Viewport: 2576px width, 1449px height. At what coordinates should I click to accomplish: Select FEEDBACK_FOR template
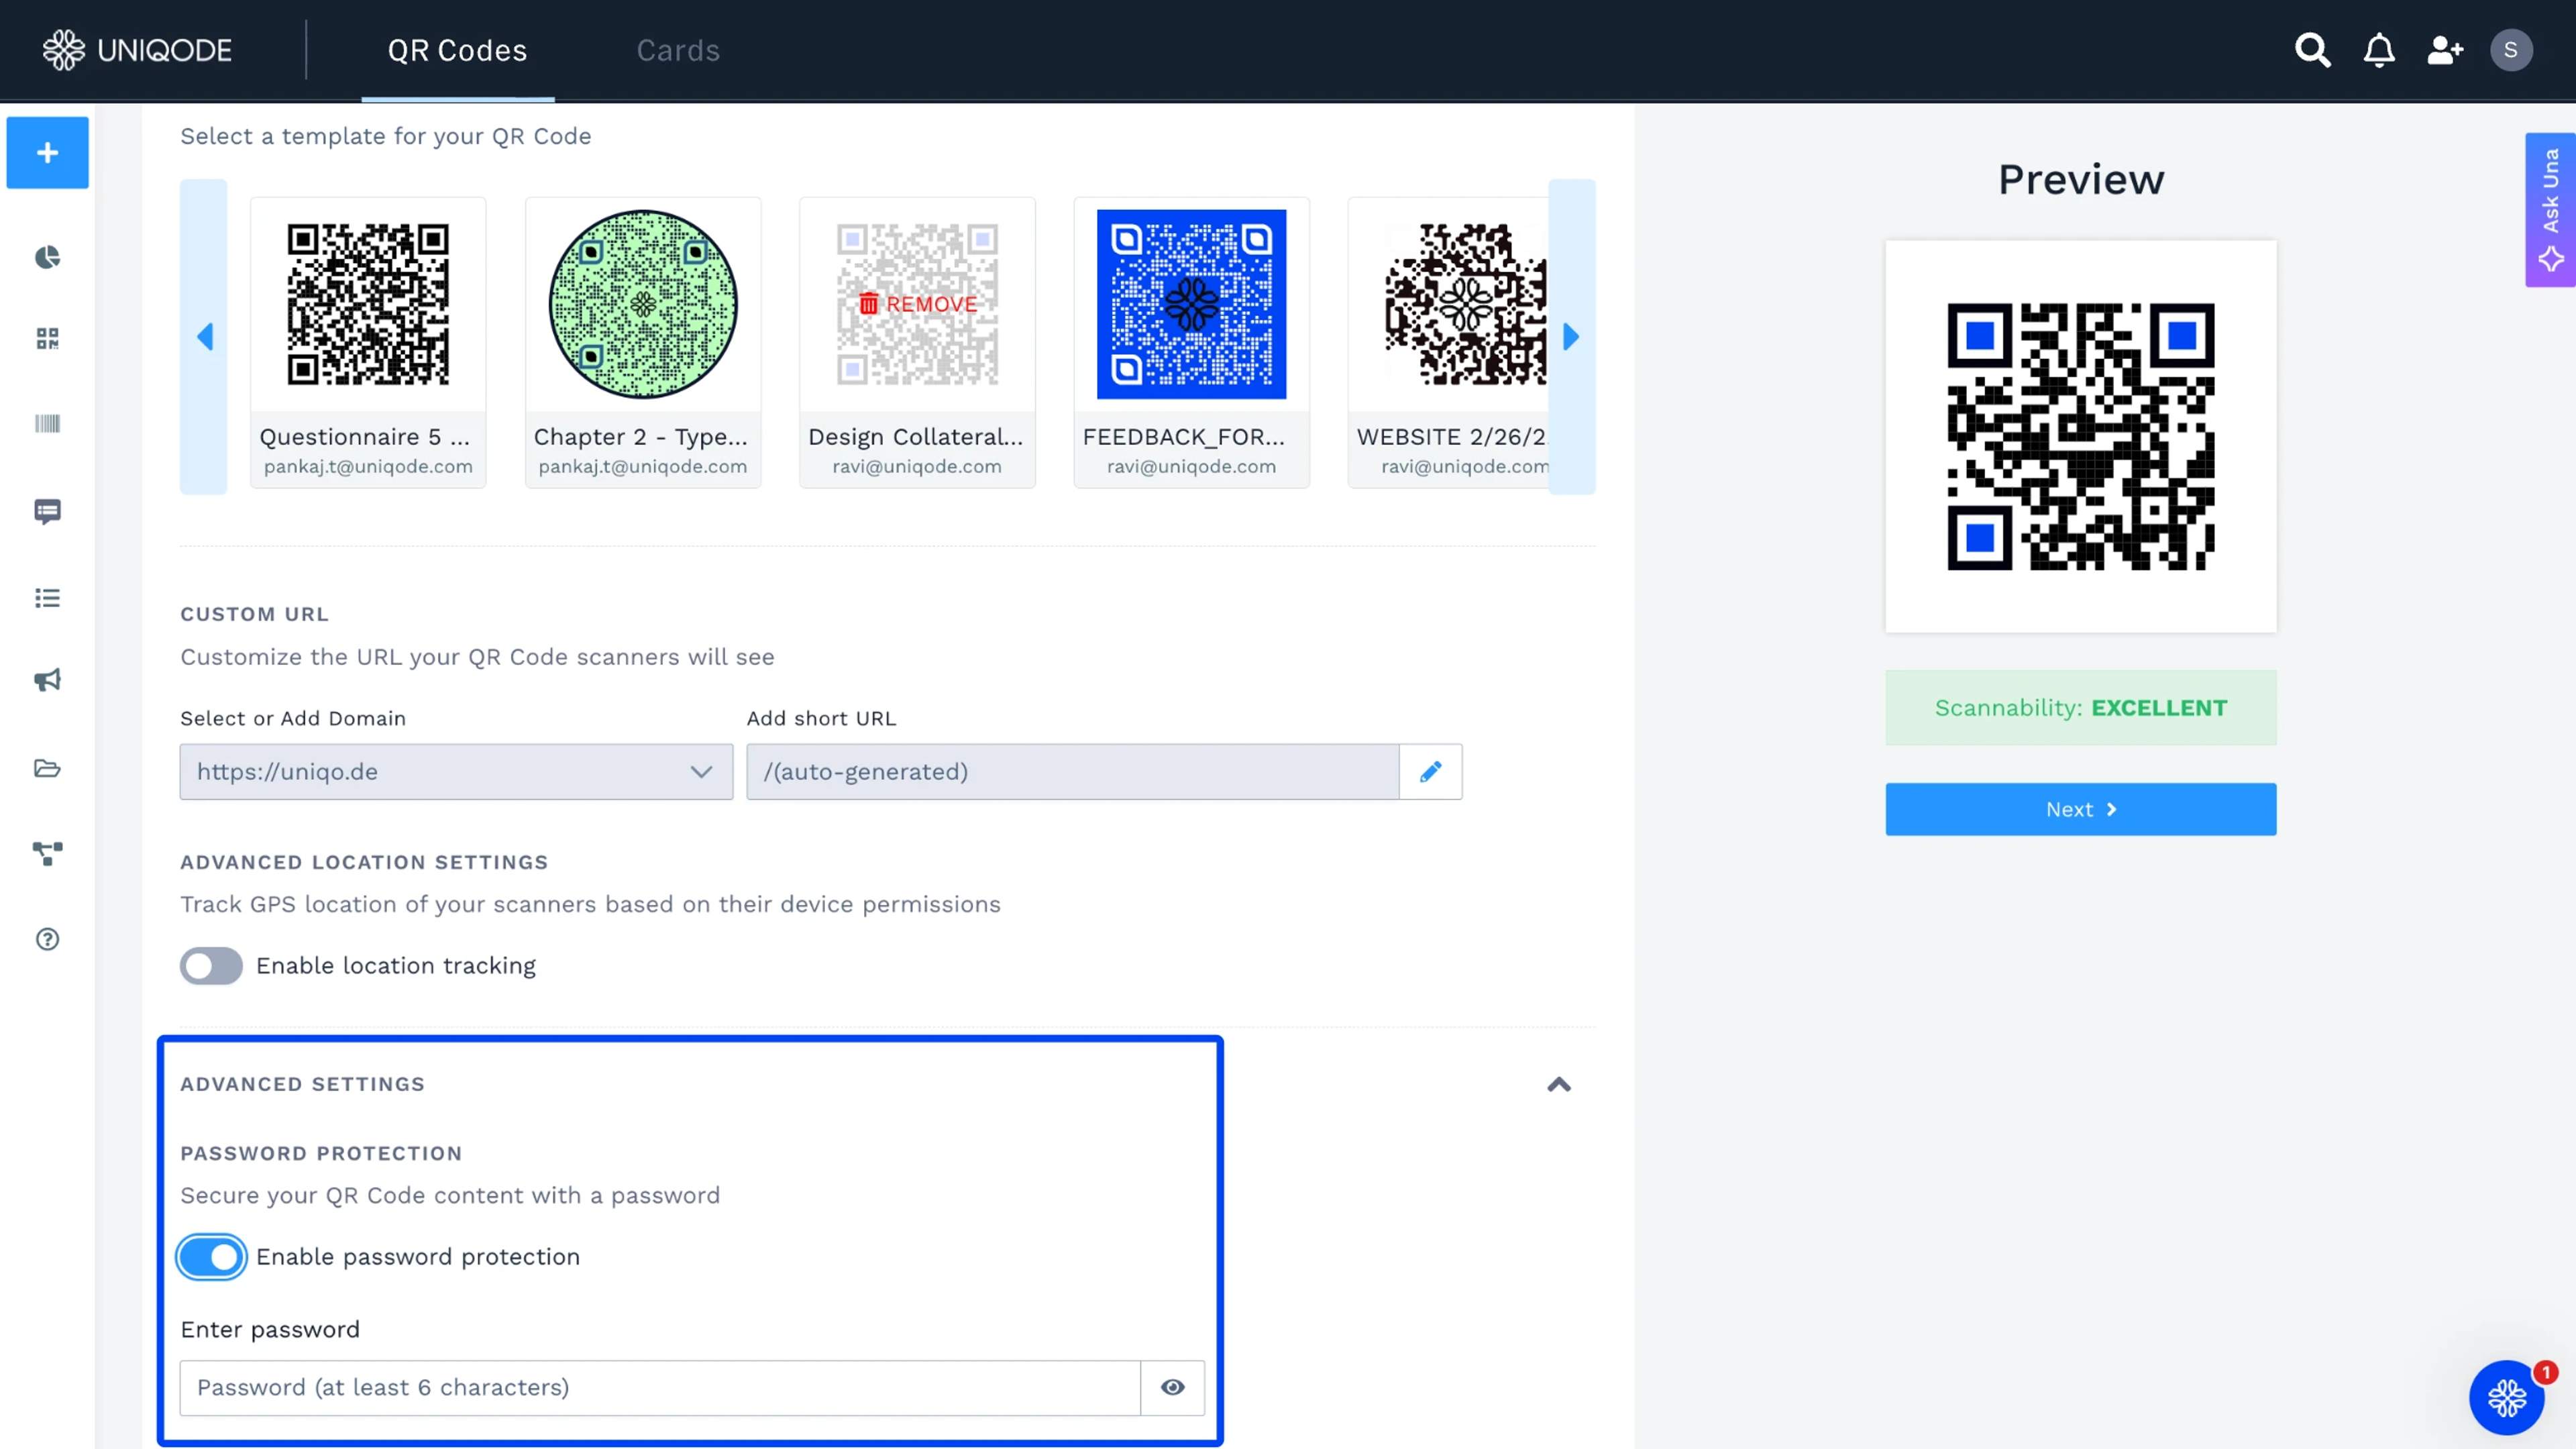1192,342
